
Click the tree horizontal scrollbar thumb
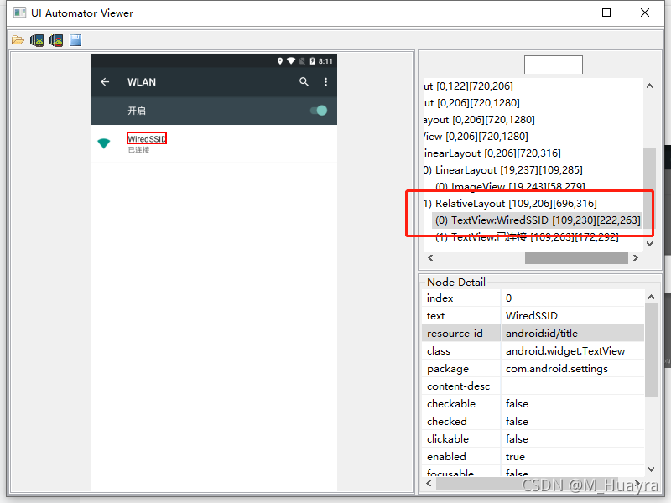point(576,257)
